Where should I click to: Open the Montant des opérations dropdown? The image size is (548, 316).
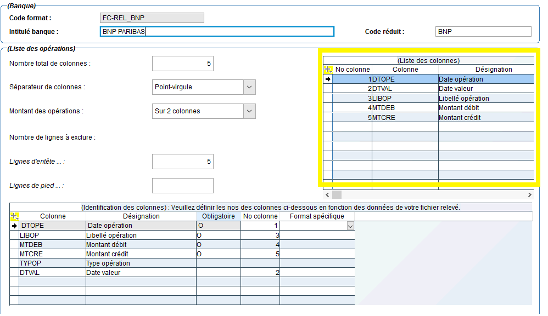point(249,111)
